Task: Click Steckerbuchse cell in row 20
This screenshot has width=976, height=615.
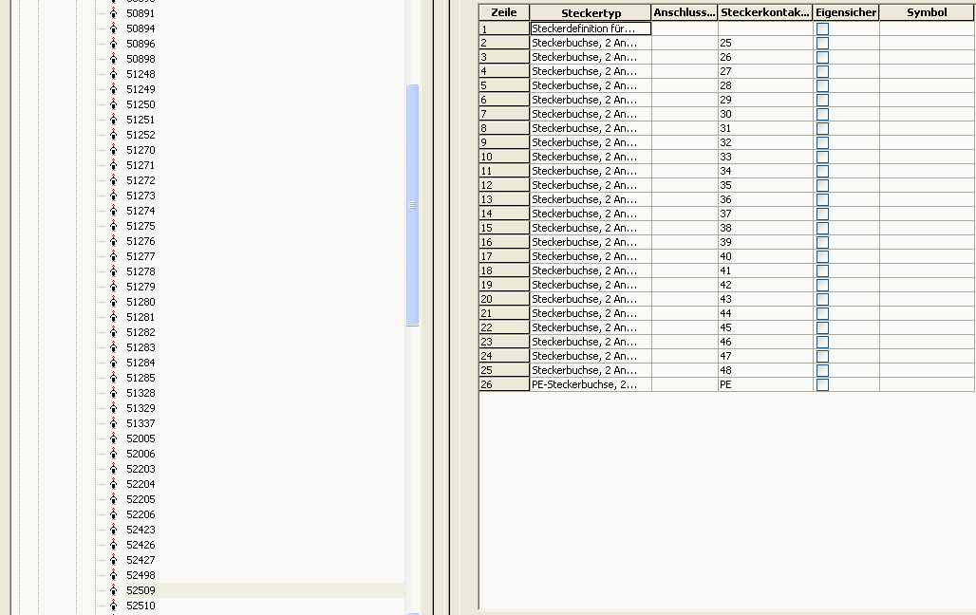Action: coord(591,299)
